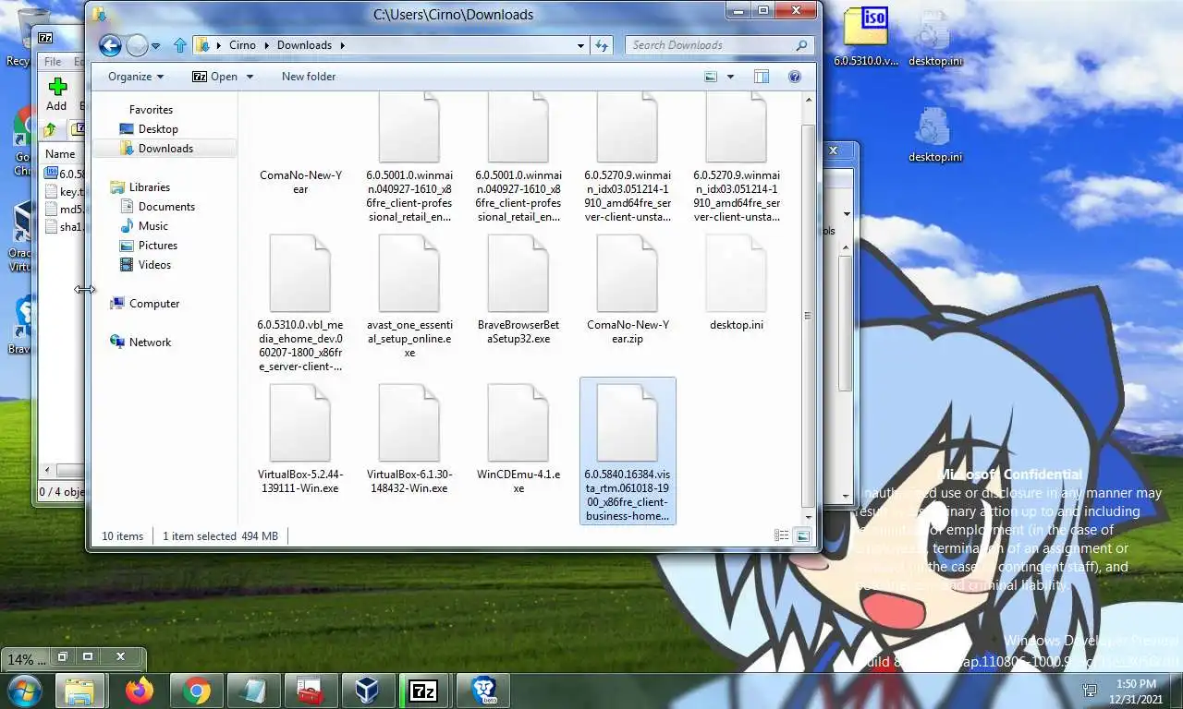This screenshot has width=1183, height=709.
Task: Switch to details view in status corner
Action: pos(782,535)
